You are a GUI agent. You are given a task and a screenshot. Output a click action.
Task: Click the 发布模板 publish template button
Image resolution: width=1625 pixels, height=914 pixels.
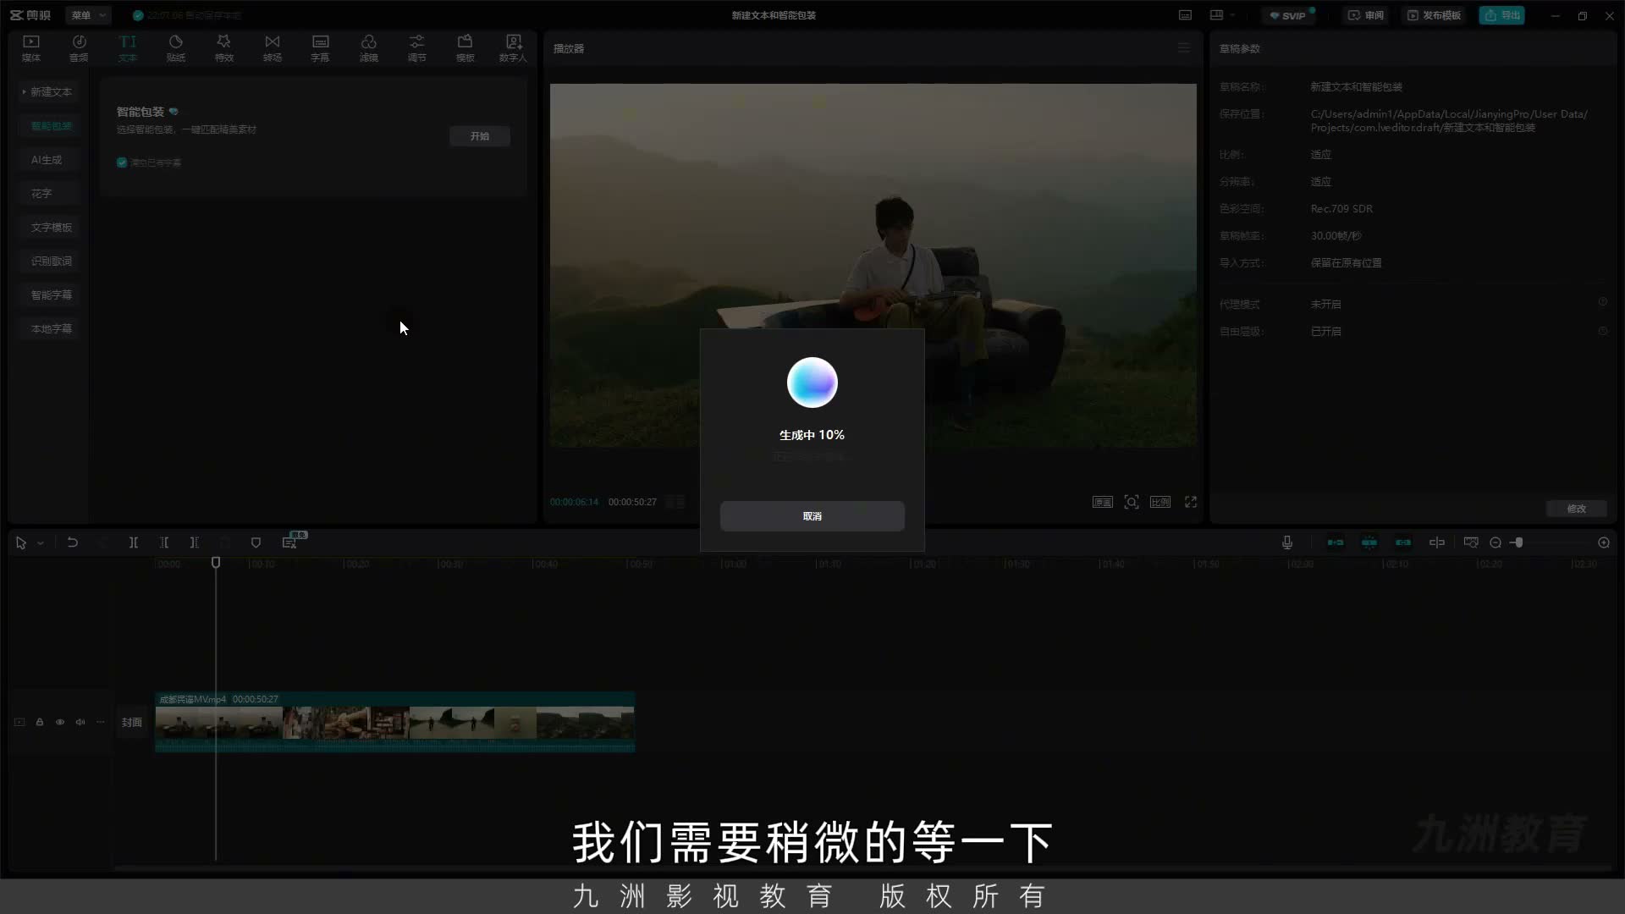(x=1434, y=15)
